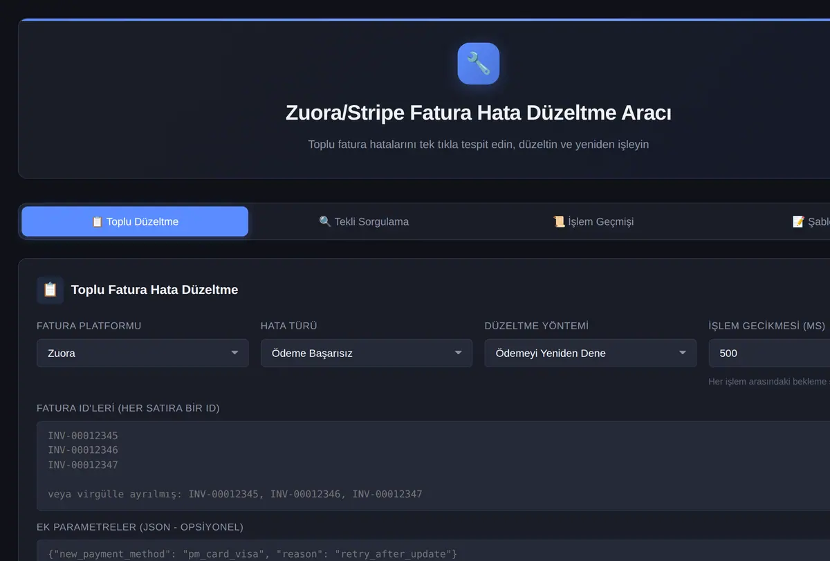
Task: Open the İşlem Geçmişi tab
Action: [x=593, y=221]
